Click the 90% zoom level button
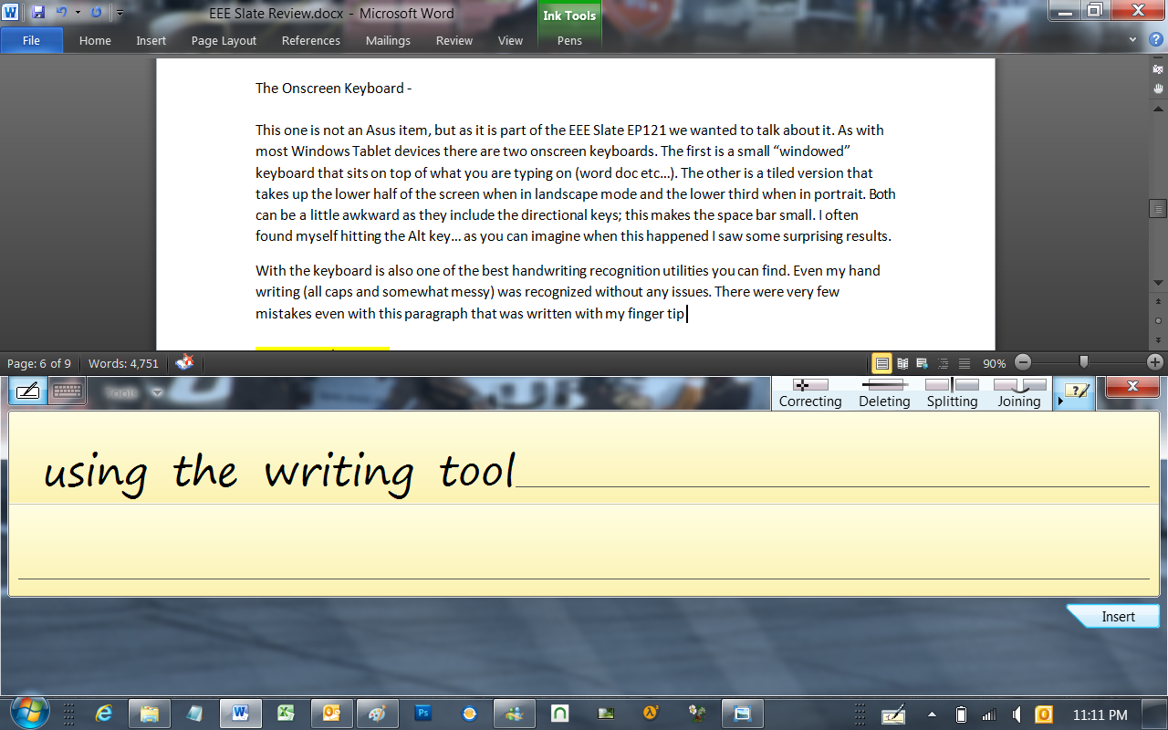 pos(995,363)
